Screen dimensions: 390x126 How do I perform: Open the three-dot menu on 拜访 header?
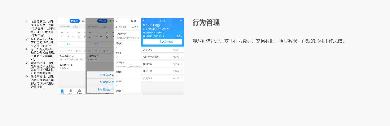[x=180, y=21]
